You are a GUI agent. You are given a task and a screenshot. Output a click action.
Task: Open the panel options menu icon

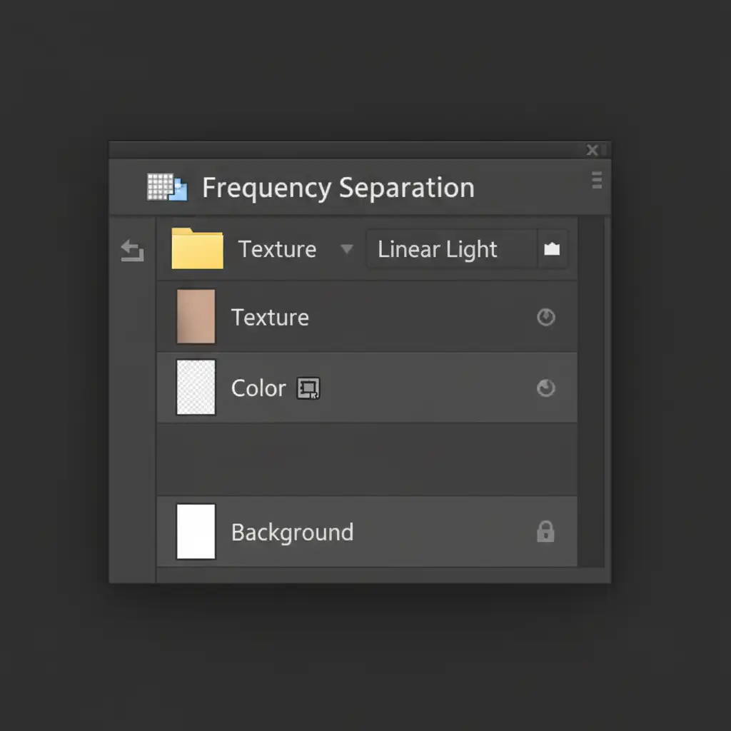[x=597, y=180]
